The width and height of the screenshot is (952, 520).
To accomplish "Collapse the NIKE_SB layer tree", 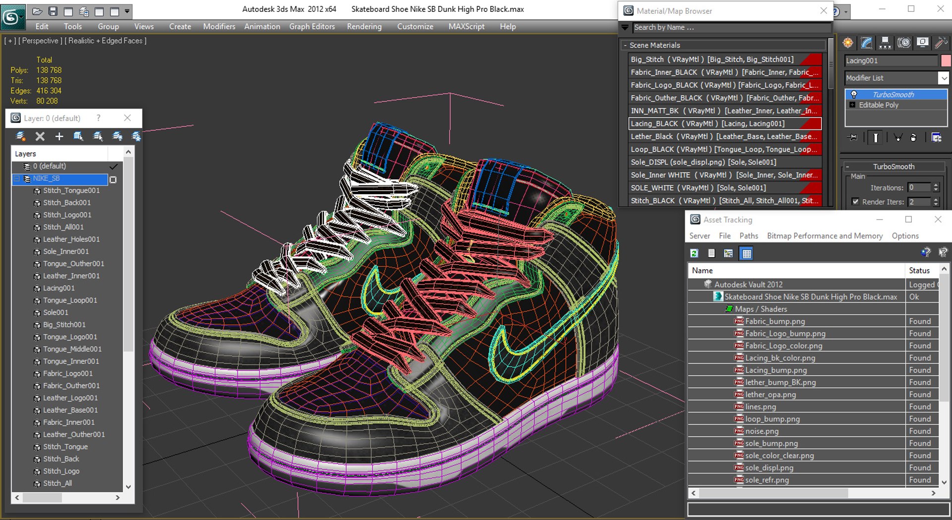I will 16,178.
